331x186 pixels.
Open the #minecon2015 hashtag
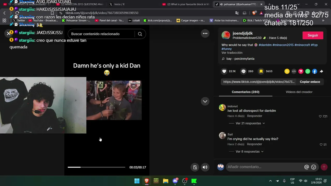[x=283, y=45]
